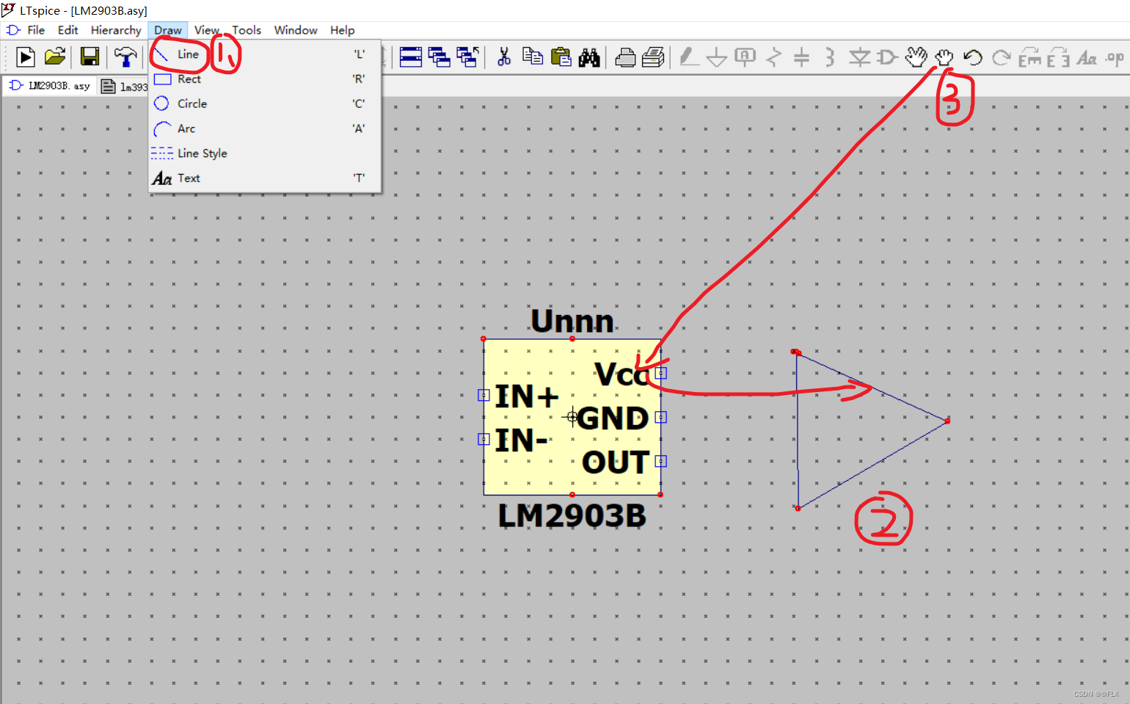Click the Redo arrow icon
Image resolution: width=1130 pixels, height=704 pixels.
coord(1001,57)
